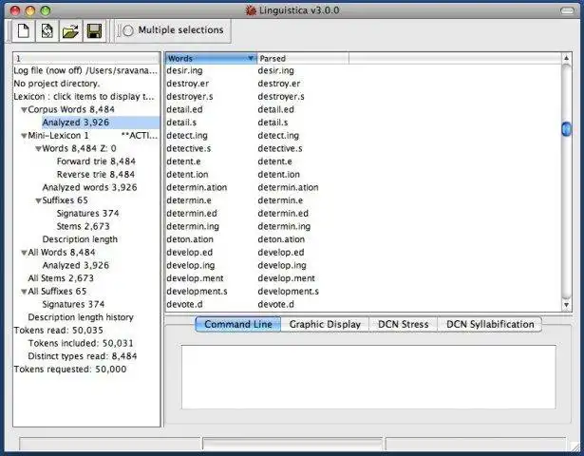Viewport: 584px width, 456px height.
Task: Collapse the Mini-Lexicon 1 tree node
Action: tap(24, 136)
